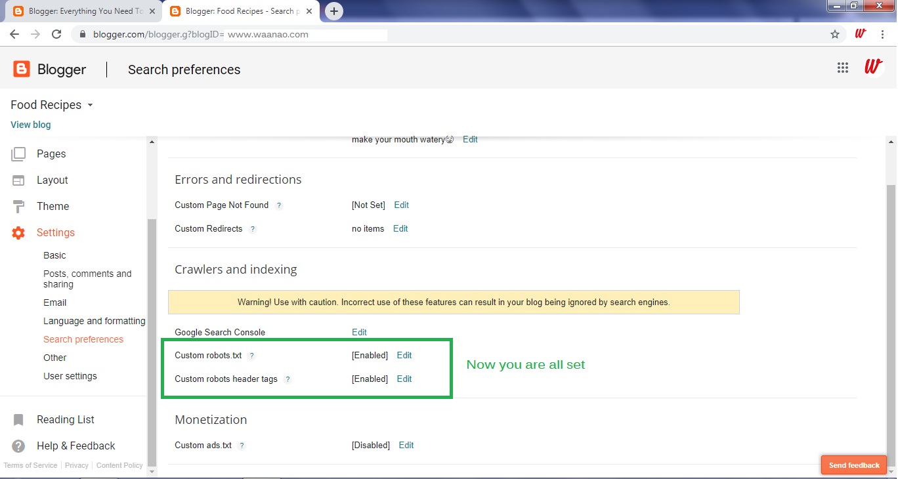
Task: Open the Settings menu item
Action: point(56,233)
